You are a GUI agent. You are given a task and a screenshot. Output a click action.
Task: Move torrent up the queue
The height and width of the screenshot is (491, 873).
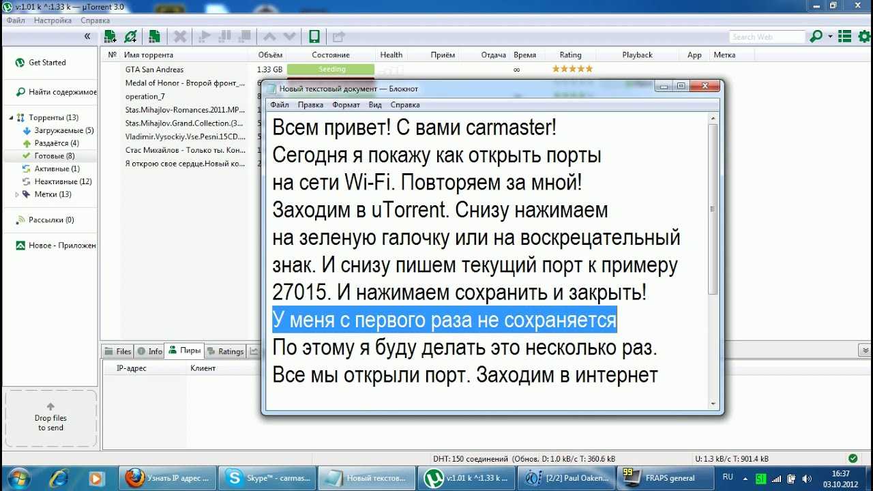click(x=269, y=37)
